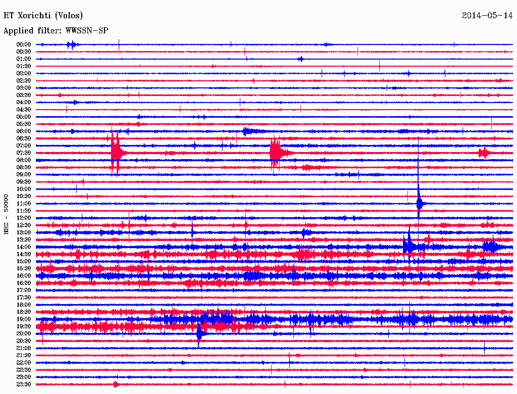Screen dimensions: 517x394
Task: Select the 04:00 time label
Action: (x=23, y=103)
